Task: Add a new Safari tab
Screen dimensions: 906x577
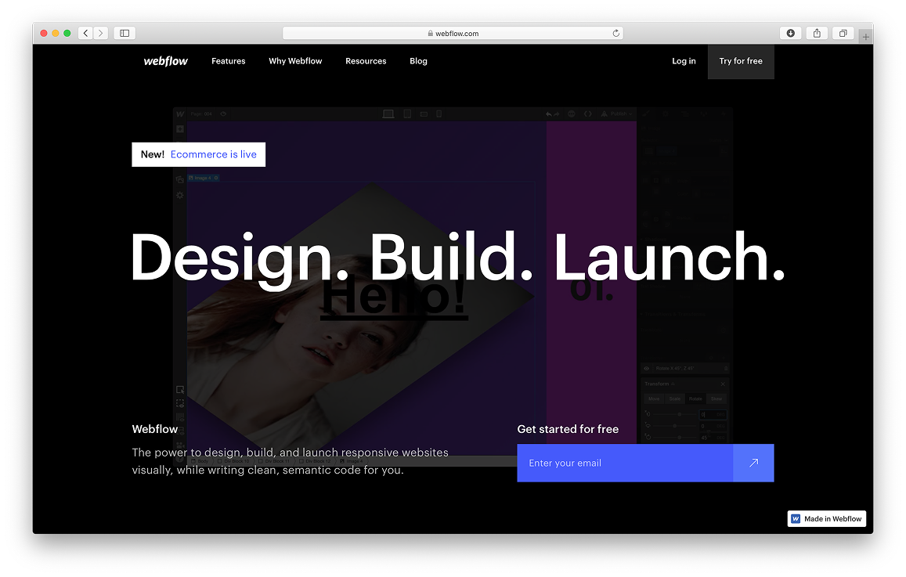Action: tap(865, 36)
